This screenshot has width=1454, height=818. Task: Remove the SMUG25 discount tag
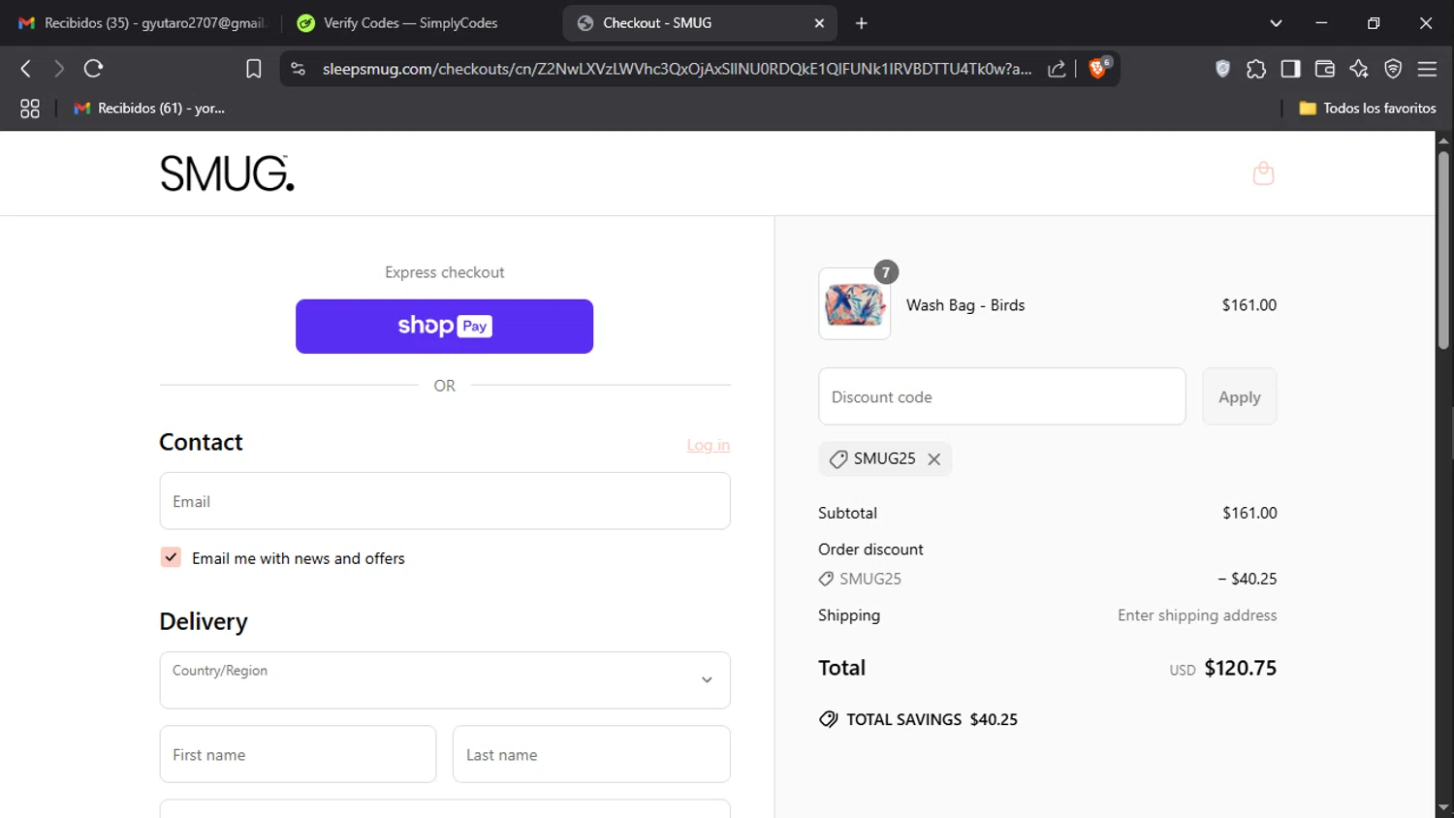point(933,459)
